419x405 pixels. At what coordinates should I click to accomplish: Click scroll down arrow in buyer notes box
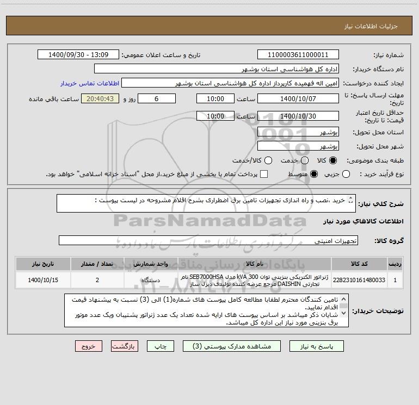(344, 313)
